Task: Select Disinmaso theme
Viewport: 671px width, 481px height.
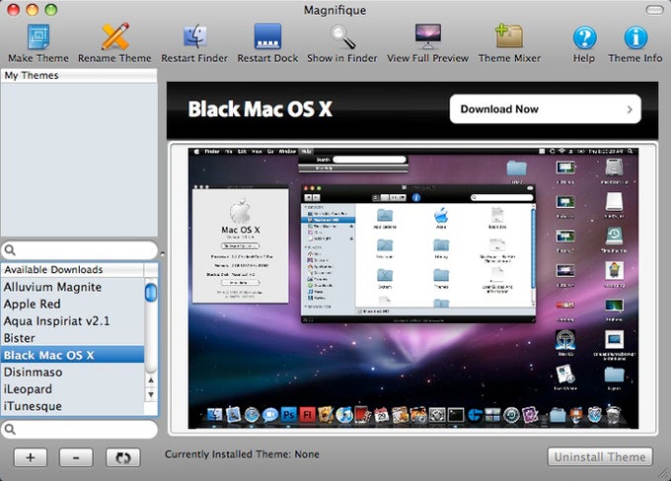Action: [72, 372]
